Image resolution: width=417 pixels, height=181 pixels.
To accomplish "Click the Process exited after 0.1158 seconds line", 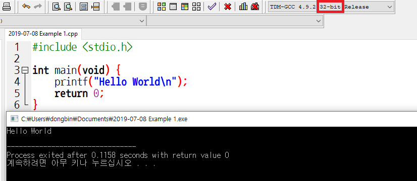I will (x=118, y=155).
